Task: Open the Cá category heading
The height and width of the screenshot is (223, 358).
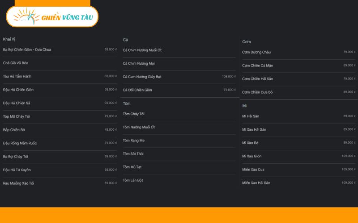Action: [125, 40]
